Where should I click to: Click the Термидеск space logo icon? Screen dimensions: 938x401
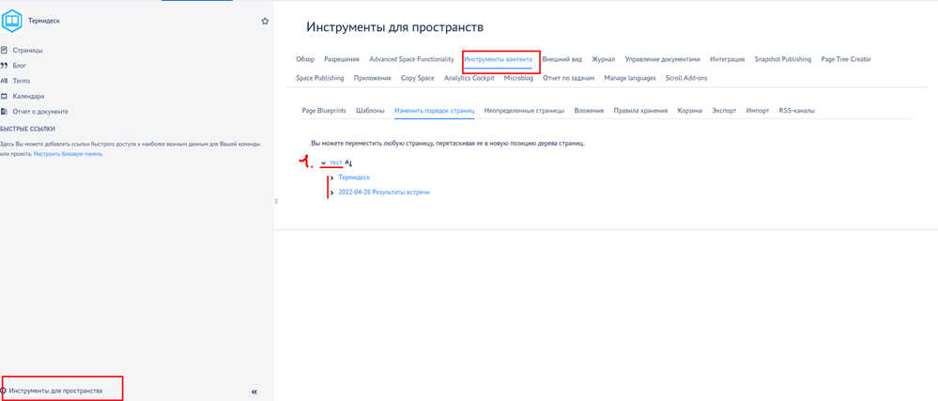pyautogui.click(x=11, y=21)
